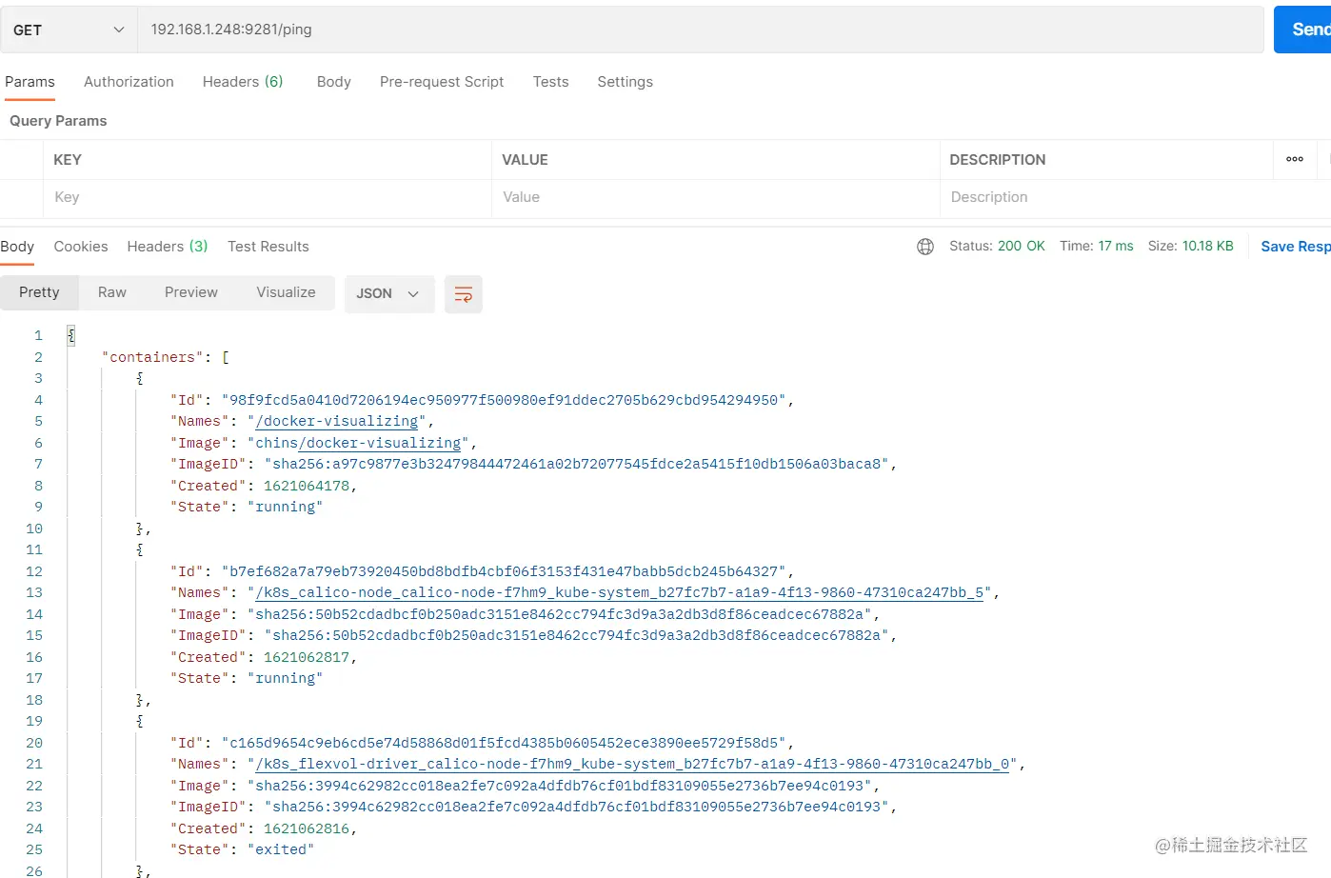1331x878 pixels.
Task: Select the Raw view
Action: pyautogui.click(x=112, y=293)
